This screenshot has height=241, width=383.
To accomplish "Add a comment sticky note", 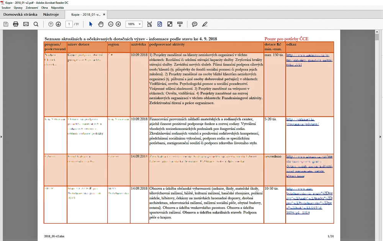I will coord(195,24).
